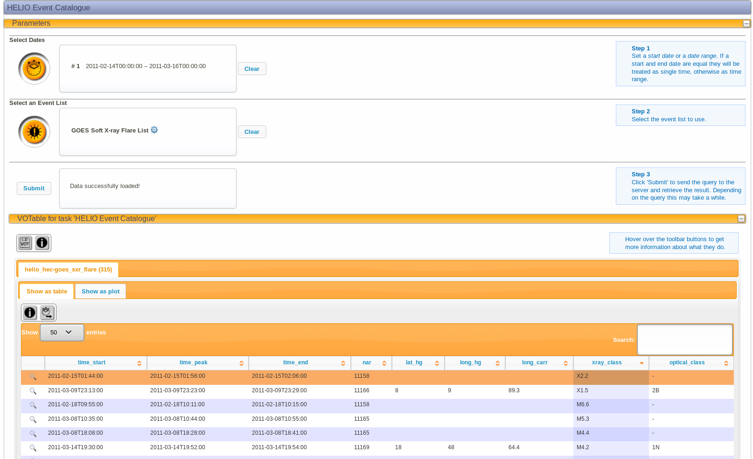Save the VOTable with the VOT disk icon
The width and height of the screenshot is (753, 459).
coord(25,243)
